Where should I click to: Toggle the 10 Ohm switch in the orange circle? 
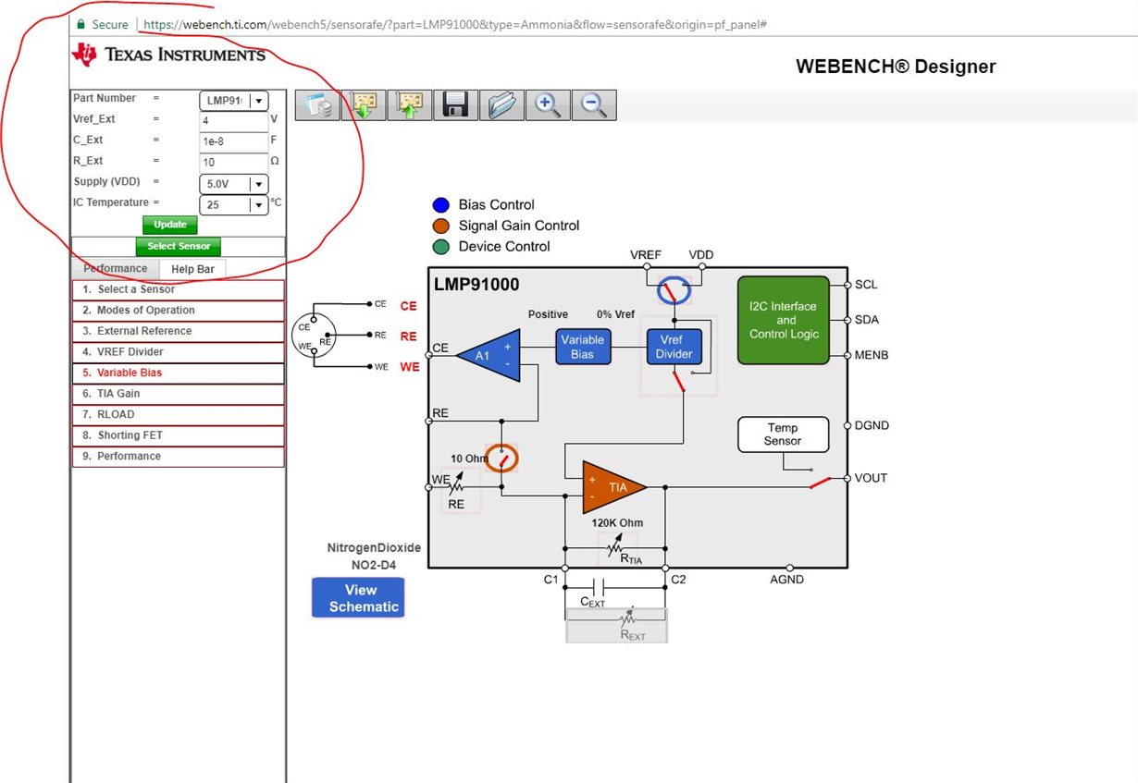501,457
